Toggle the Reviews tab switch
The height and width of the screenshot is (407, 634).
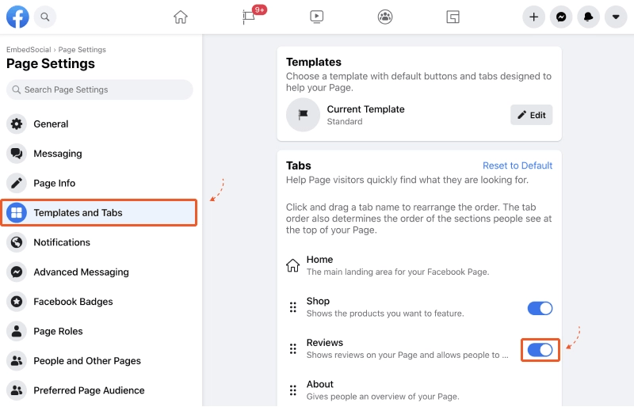pyautogui.click(x=540, y=350)
